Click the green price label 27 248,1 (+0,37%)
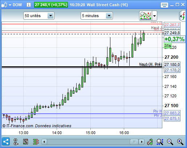187x148 pixels. [x=51, y=5]
